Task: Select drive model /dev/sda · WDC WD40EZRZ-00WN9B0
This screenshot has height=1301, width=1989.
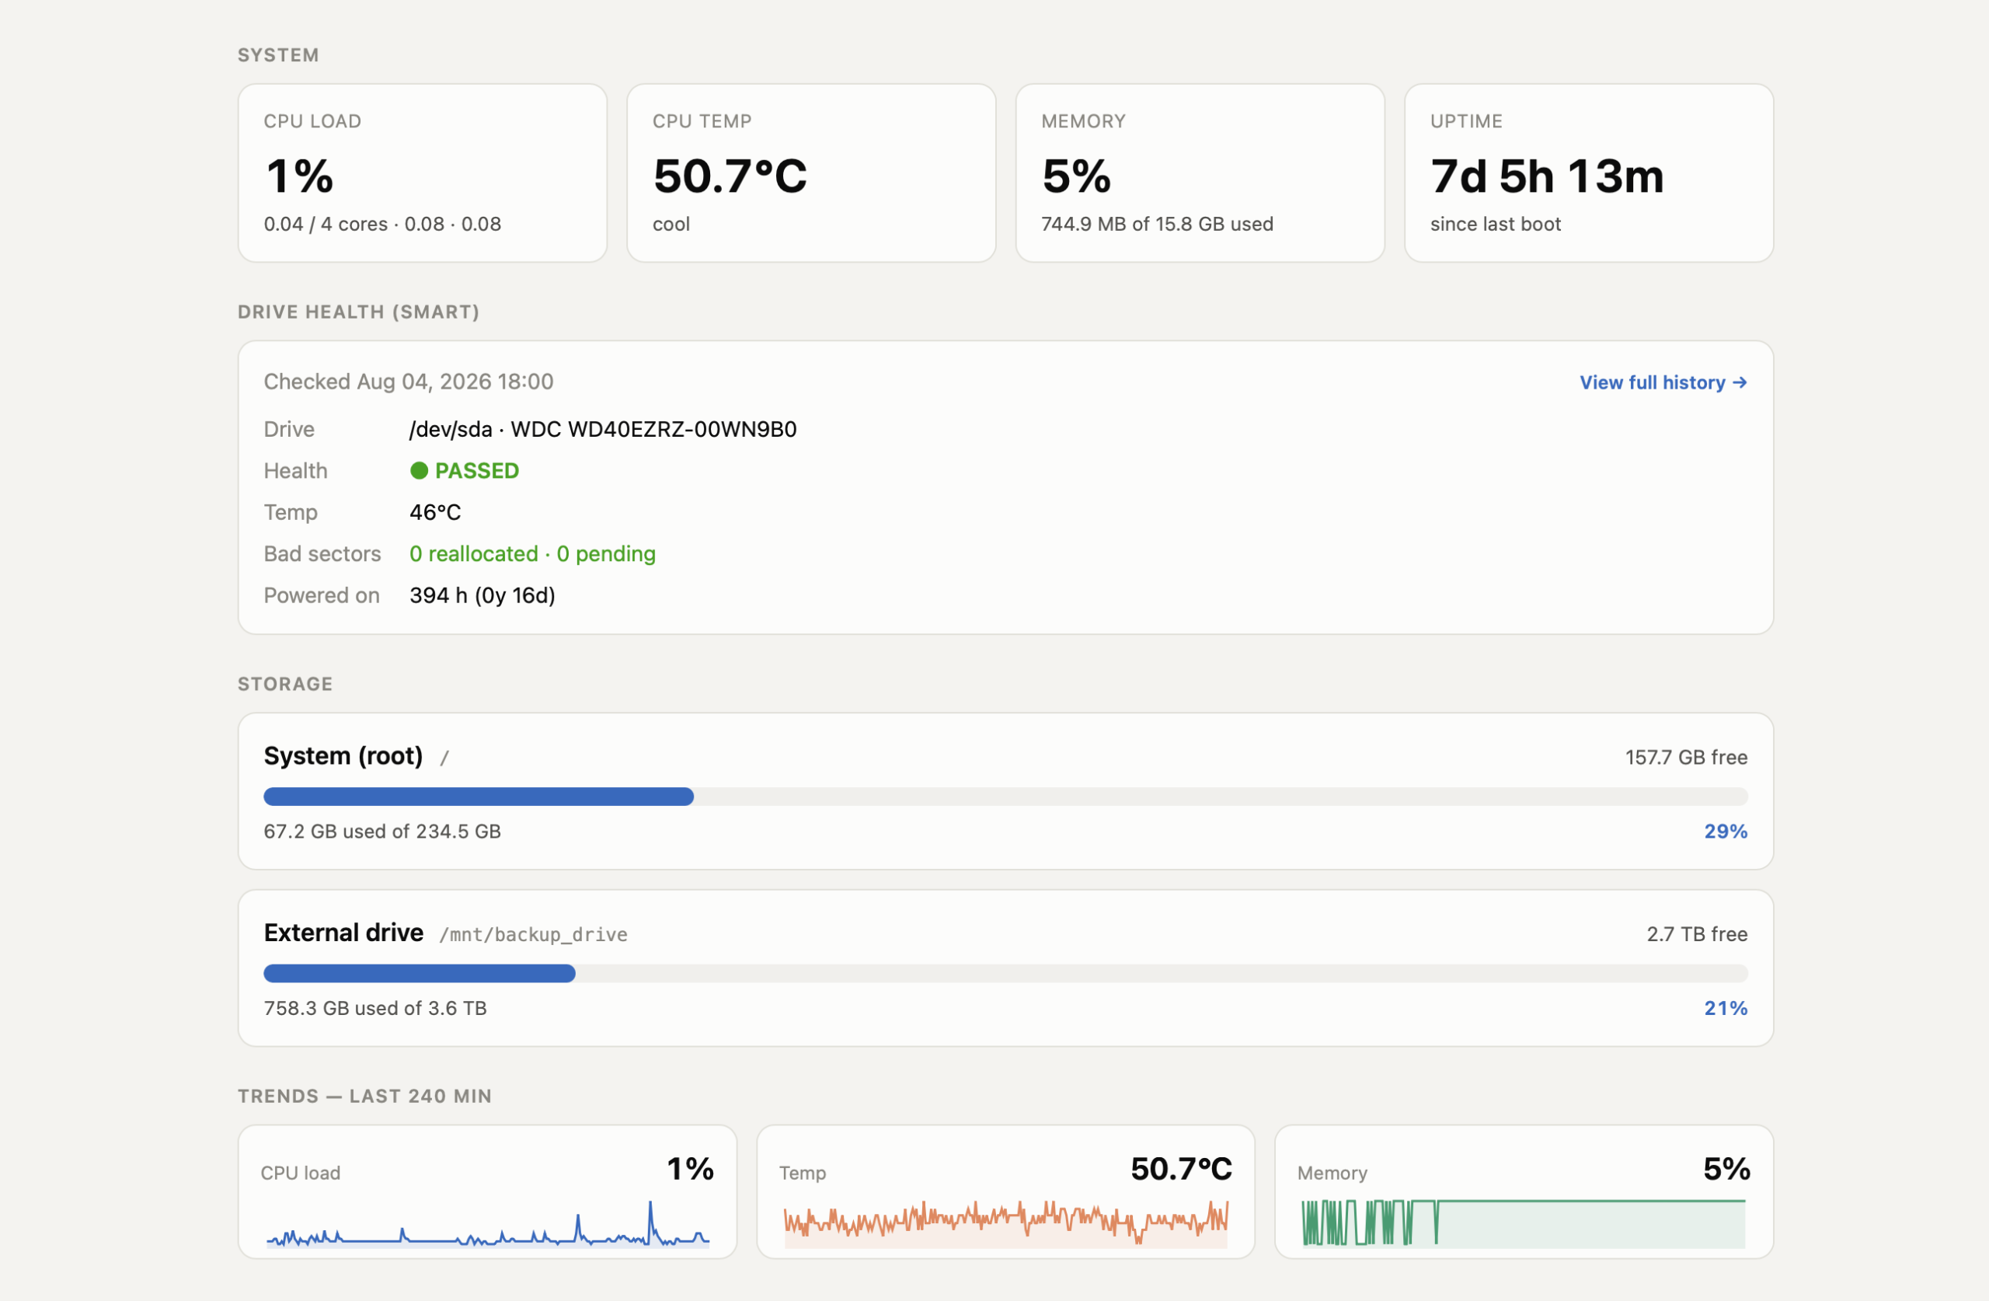Action: (x=603, y=429)
